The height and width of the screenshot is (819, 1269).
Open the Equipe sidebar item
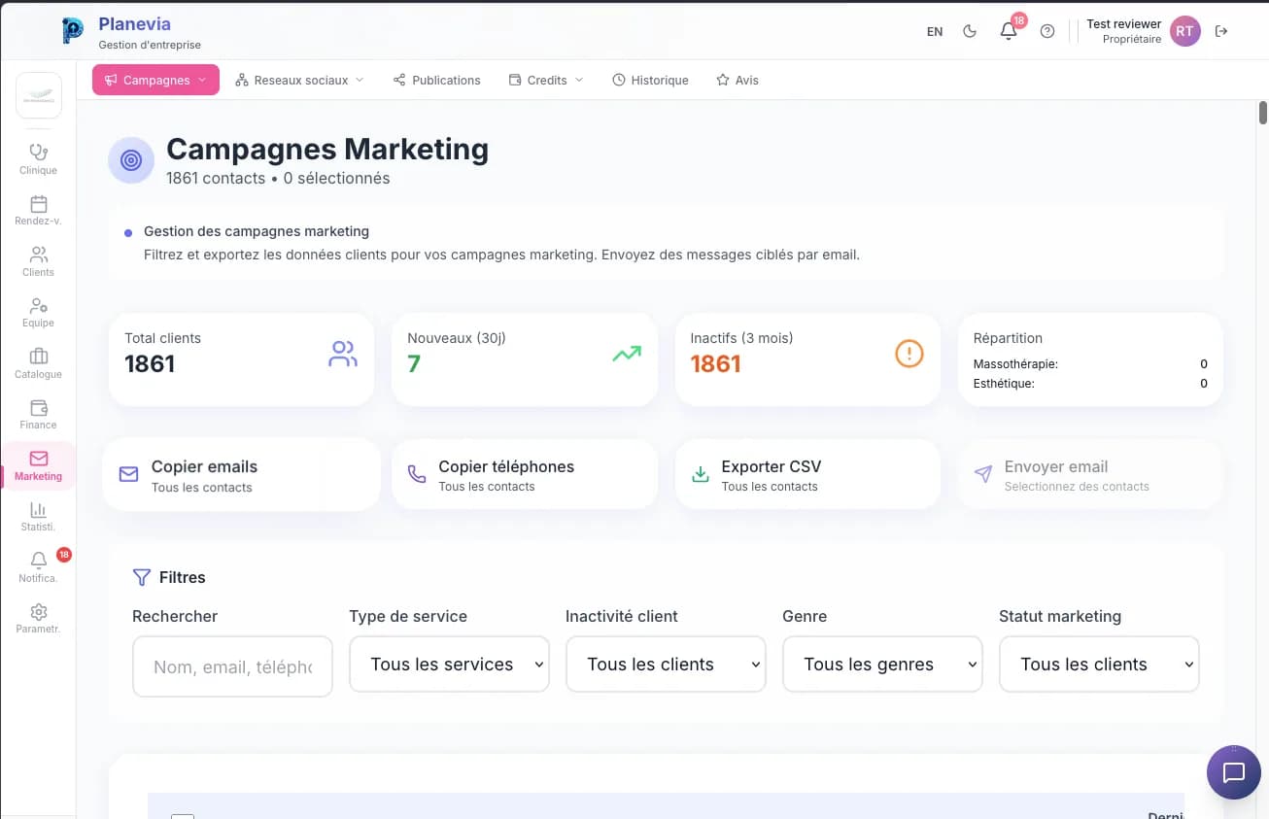(38, 312)
